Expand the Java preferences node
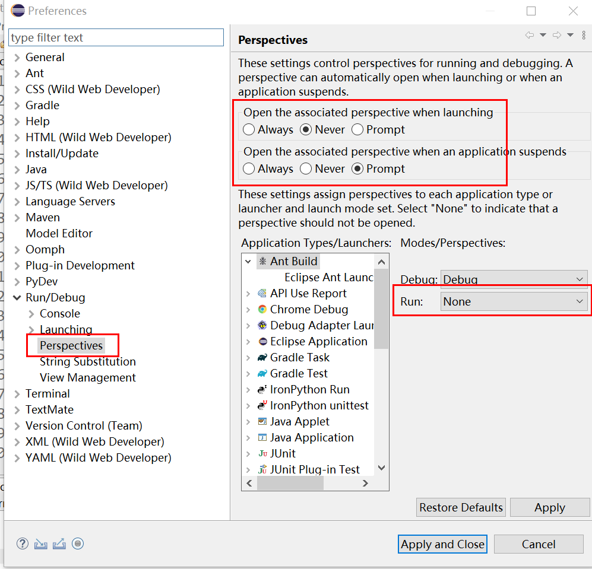This screenshot has height=569, width=592. point(17,170)
